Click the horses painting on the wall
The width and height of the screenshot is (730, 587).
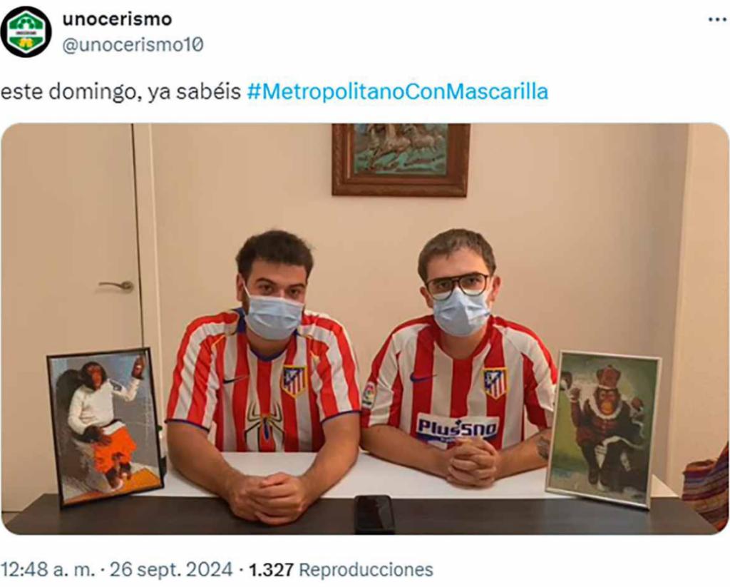tap(401, 159)
